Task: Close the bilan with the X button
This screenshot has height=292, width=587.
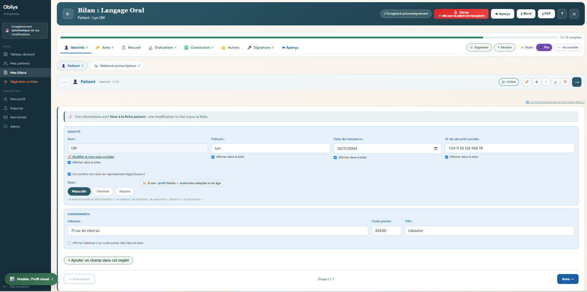Action: tap(574, 14)
